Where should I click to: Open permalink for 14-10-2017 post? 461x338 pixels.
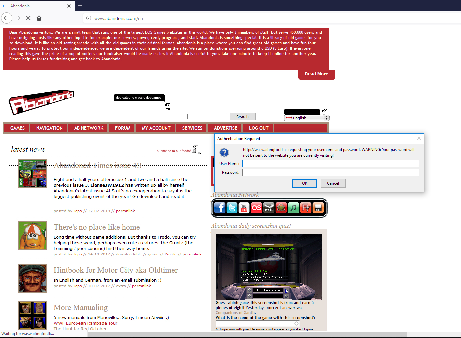(192, 254)
